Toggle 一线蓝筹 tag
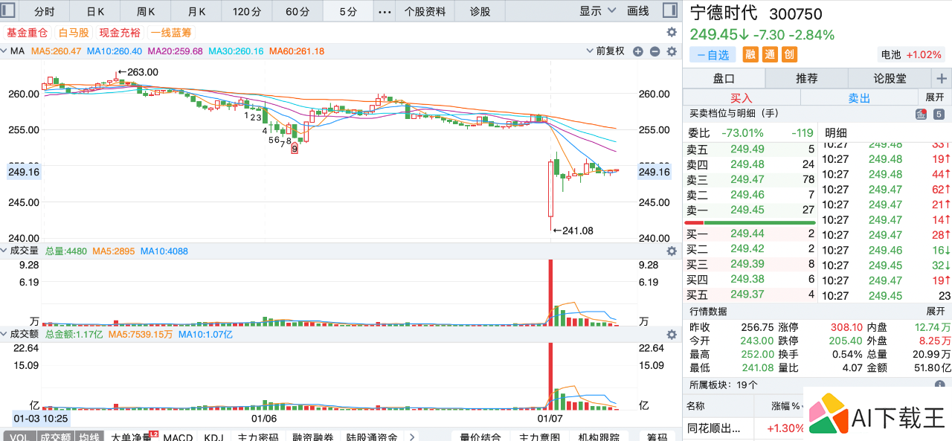Screen dimensions: 952x441 171,33
